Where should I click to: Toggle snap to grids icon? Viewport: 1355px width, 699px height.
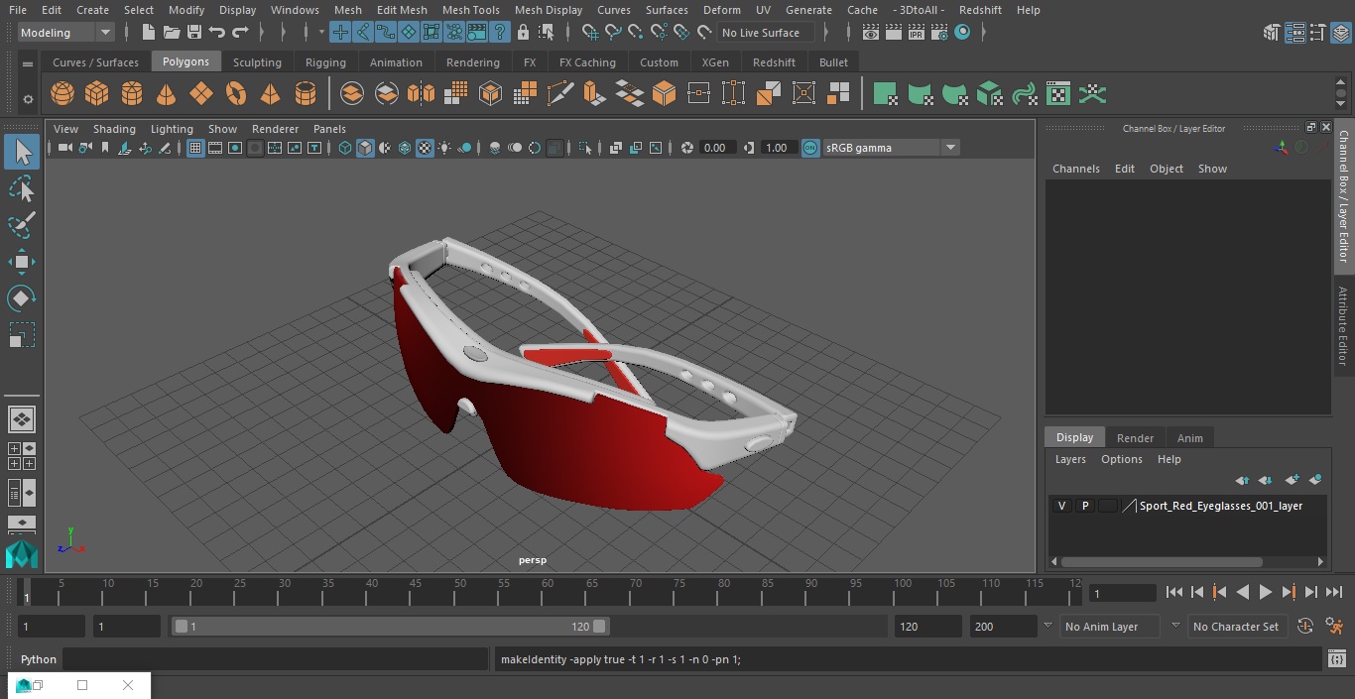coord(590,33)
